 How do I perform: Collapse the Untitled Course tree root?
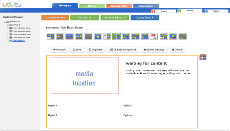coord(5,22)
